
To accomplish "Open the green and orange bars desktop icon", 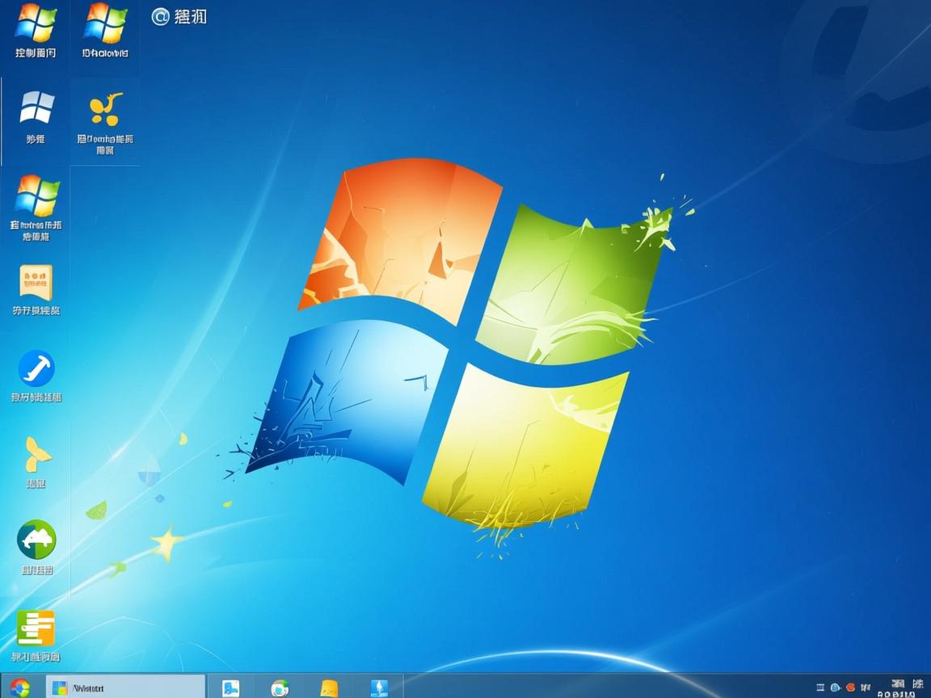I will pyautogui.click(x=36, y=628).
